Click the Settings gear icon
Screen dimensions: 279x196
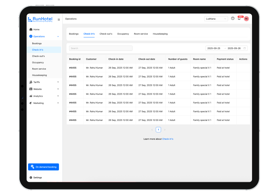click(31, 177)
